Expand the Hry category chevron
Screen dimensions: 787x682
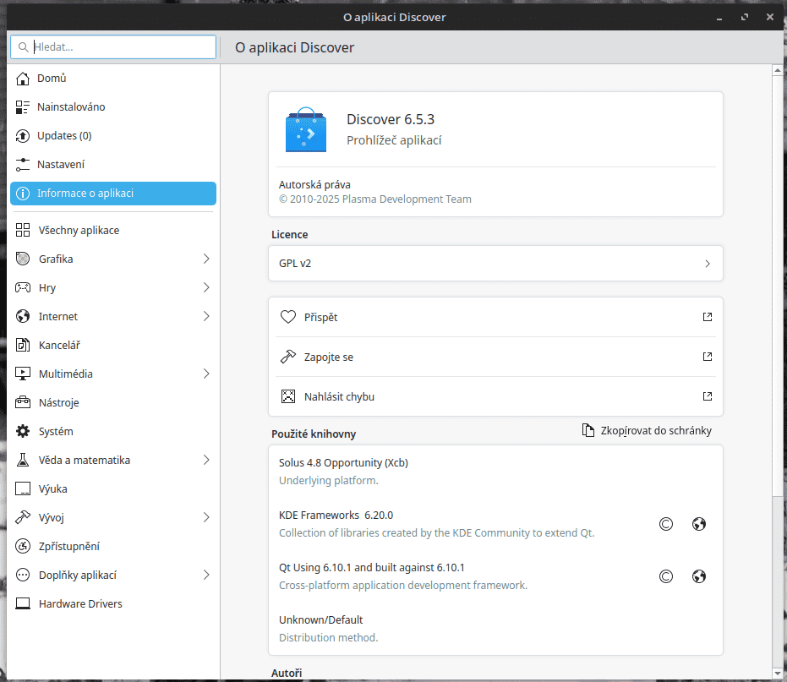pos(206,287)
